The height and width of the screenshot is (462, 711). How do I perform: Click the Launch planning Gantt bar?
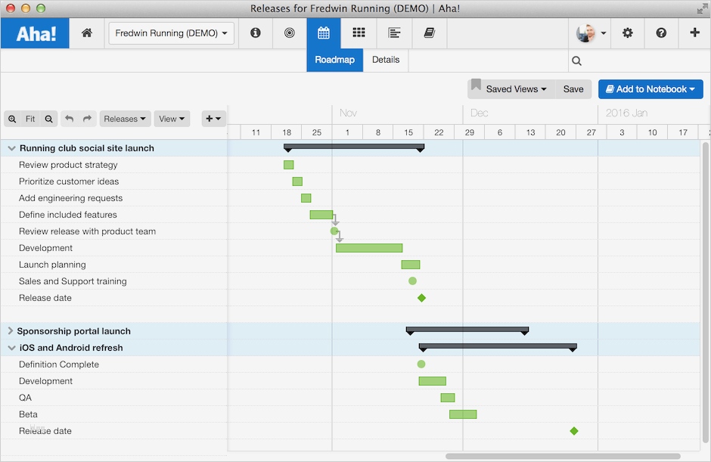pos(411,265)
